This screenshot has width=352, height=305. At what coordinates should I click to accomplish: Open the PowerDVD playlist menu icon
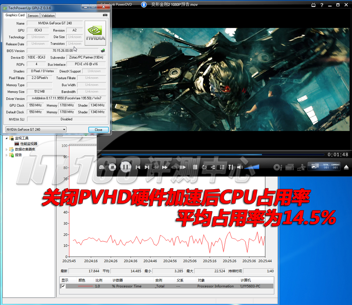click(x=195, y=167)
